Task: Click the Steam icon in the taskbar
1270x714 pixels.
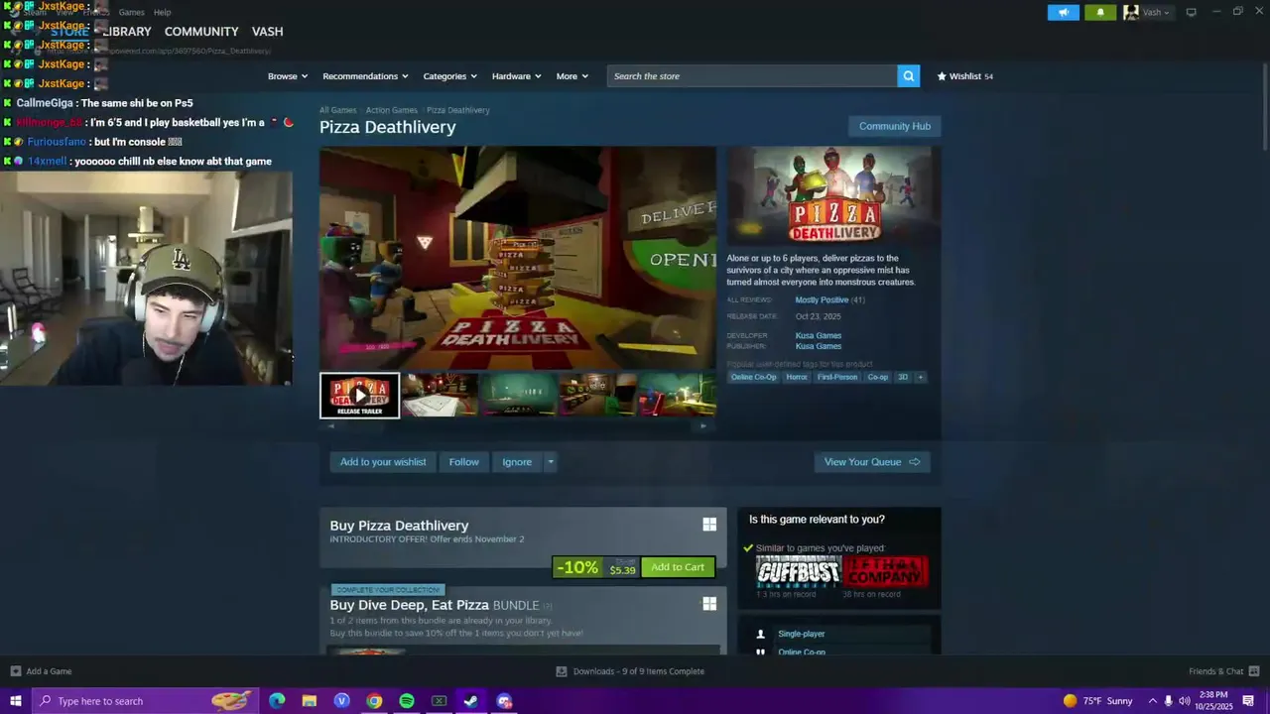Action: point(471,701)
